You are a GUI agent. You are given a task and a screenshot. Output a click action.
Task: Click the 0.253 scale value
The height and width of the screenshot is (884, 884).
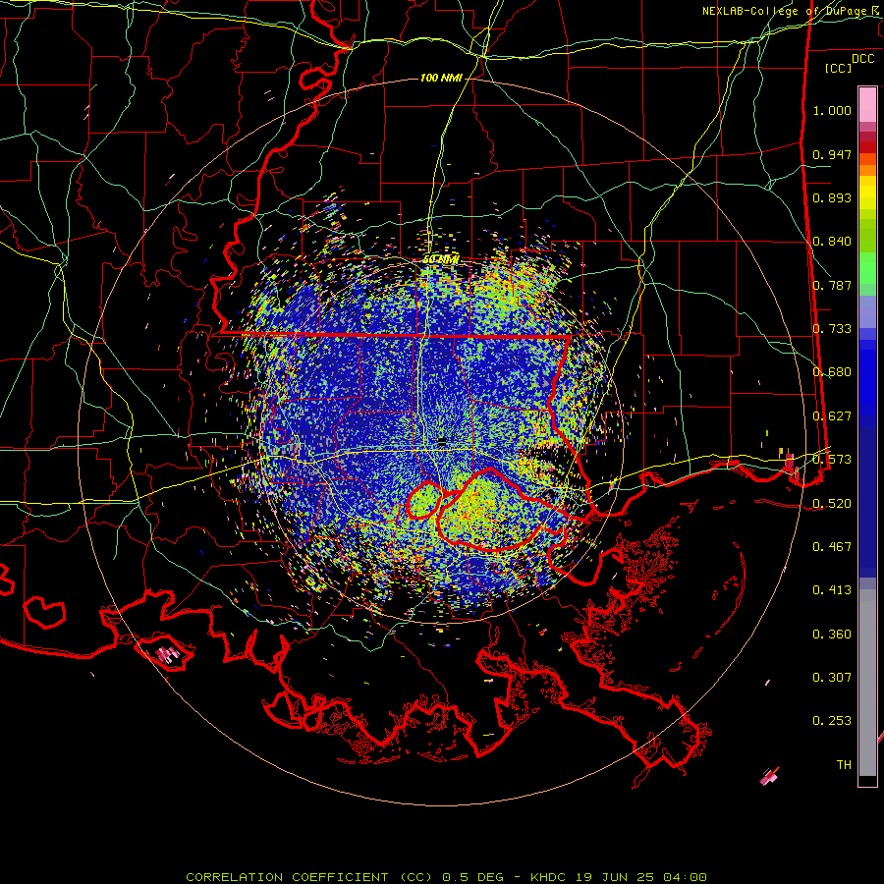[x=832, y=721]
